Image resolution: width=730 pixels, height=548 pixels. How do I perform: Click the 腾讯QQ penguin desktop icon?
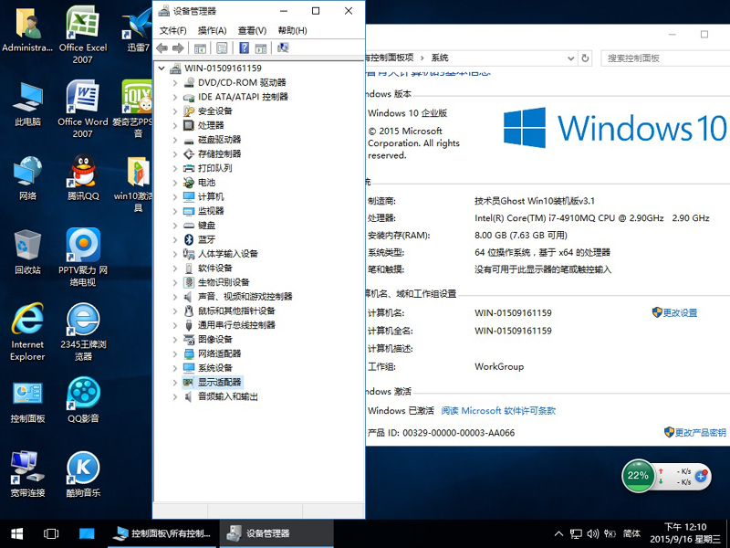pos(83,177)
